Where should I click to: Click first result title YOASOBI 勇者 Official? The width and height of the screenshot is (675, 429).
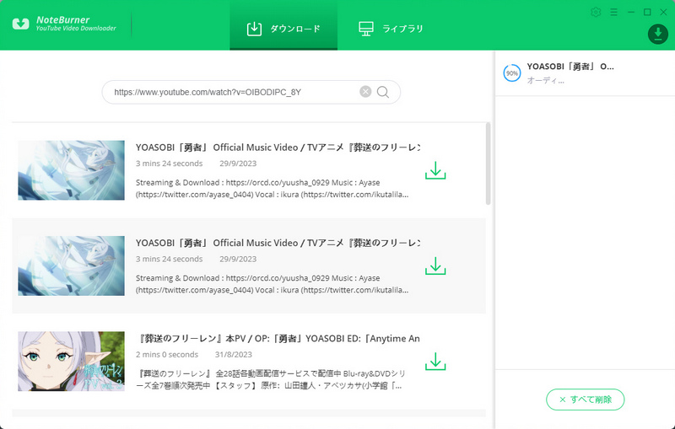[x=278, y=147]
